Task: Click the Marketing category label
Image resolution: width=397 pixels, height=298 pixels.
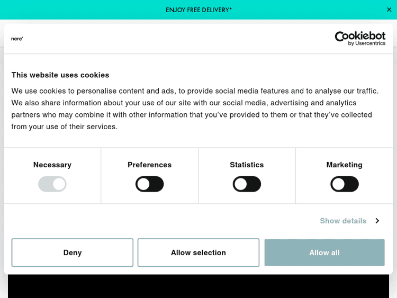Action: (x=345, y=165)
